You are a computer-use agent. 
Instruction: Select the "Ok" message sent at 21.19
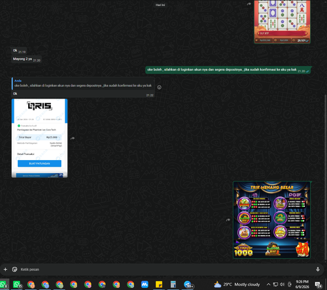tap(19, 51)
